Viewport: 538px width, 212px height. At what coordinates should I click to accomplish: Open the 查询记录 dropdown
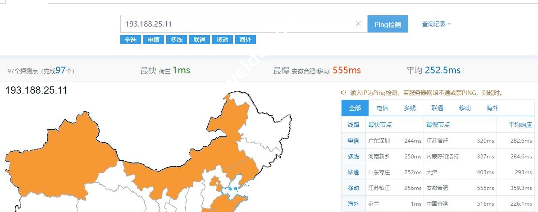pos(436,24)
